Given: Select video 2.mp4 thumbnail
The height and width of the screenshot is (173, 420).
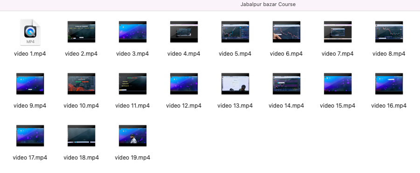Looking at the screenshot, I should [x=81, y=32].
